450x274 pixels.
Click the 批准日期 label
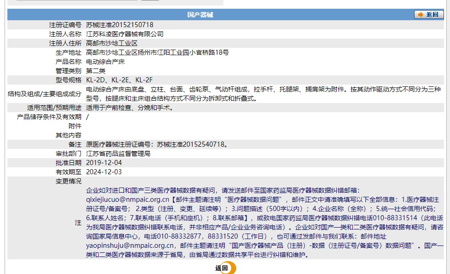69,163
